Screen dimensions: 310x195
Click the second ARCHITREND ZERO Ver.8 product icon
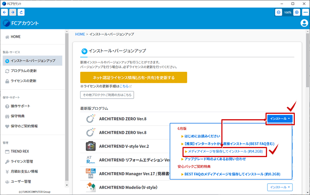[91, 133]
